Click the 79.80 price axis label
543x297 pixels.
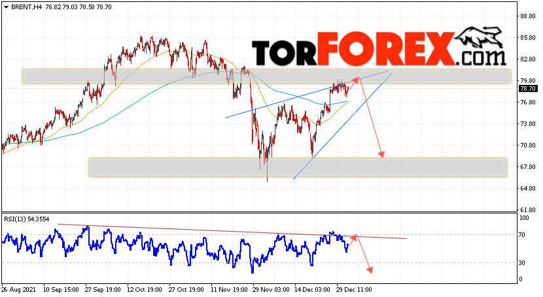[527, 80]
